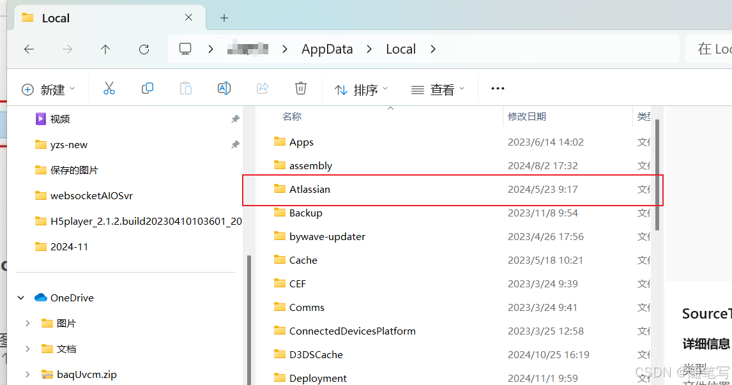Screen dimensions: 732x385
Task: Click the Atlassian folder icon
Action: (280, 188)
